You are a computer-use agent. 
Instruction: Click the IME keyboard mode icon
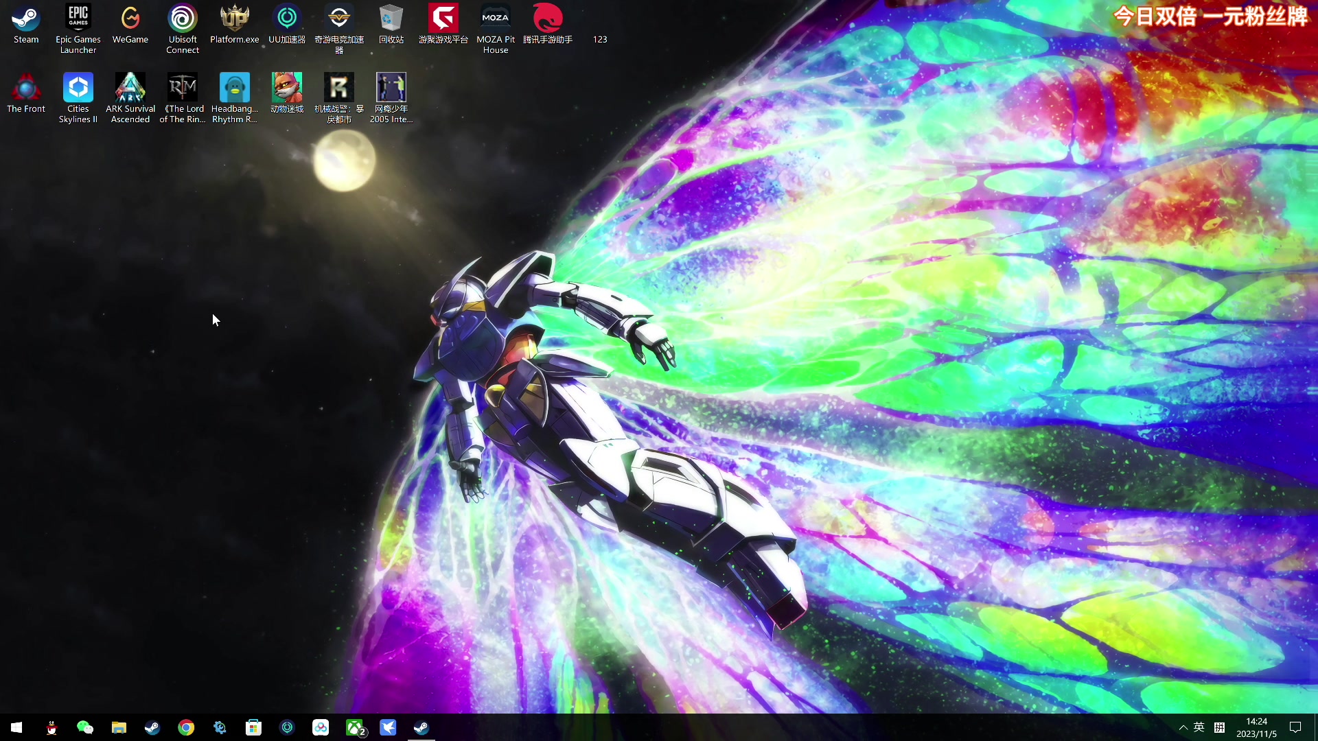[1220, 727]
